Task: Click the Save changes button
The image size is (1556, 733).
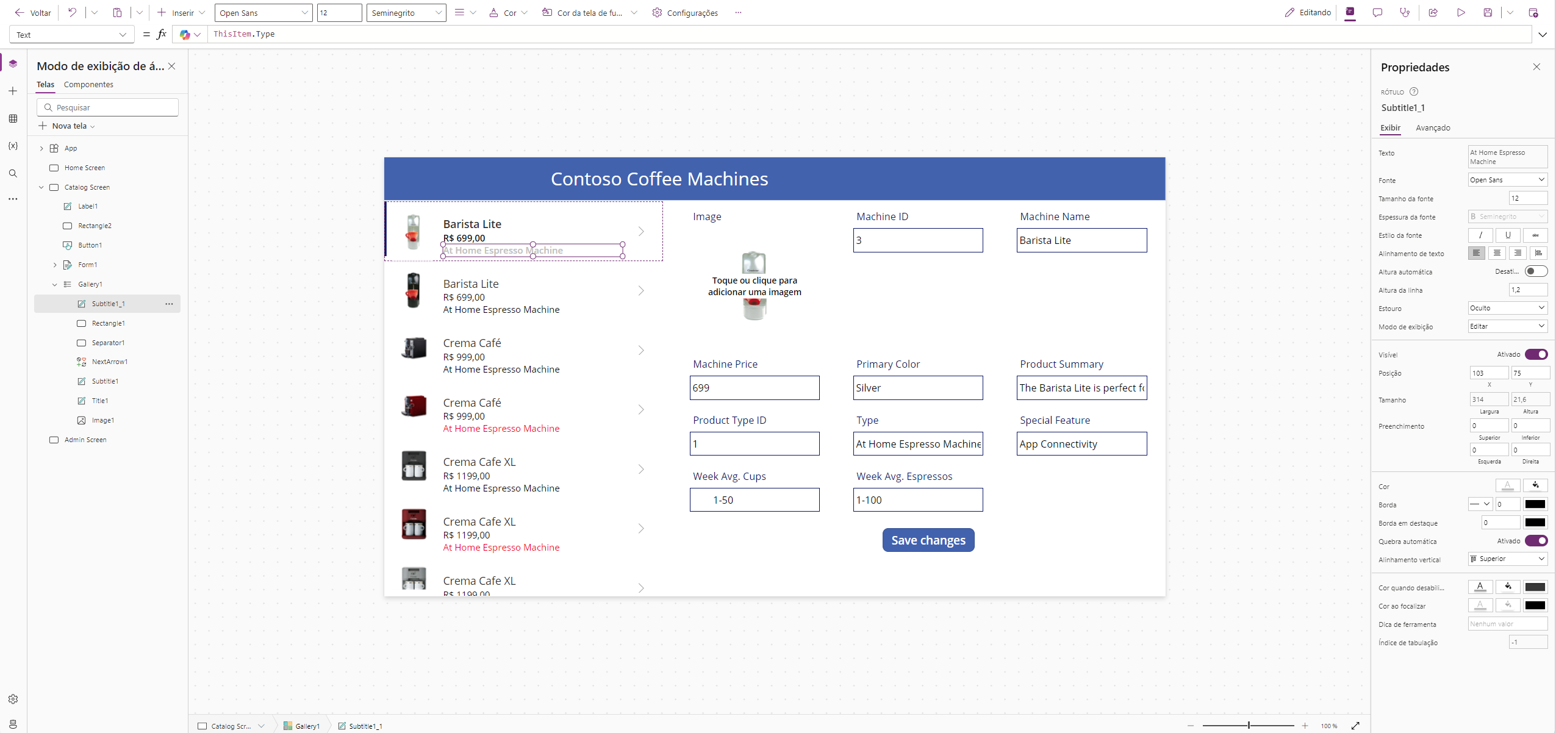Action: pyautogui.click(x=928, y=540)
